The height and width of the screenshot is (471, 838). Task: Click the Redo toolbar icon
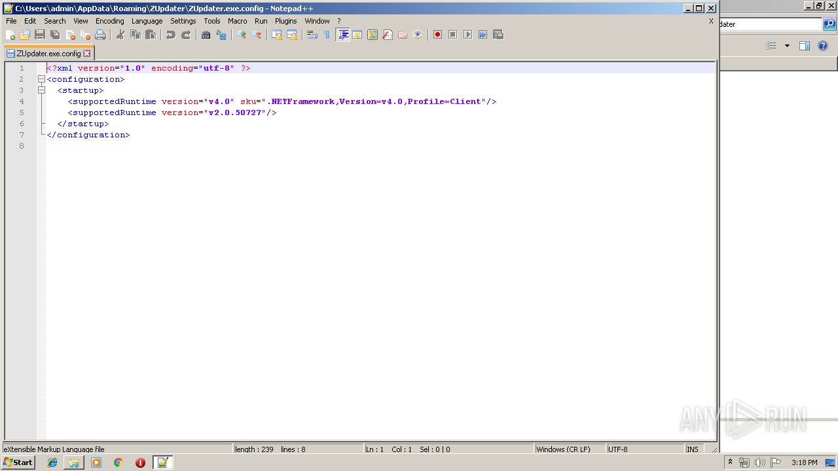(186, 35)
